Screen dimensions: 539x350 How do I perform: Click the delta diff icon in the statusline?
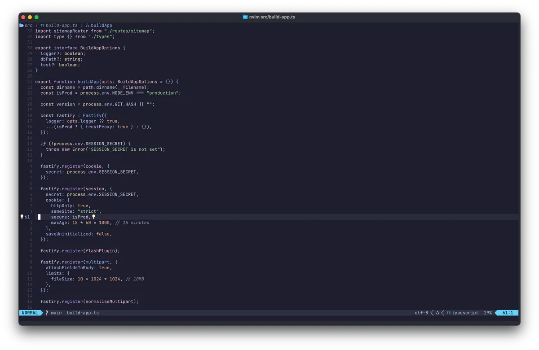point(437,313)
